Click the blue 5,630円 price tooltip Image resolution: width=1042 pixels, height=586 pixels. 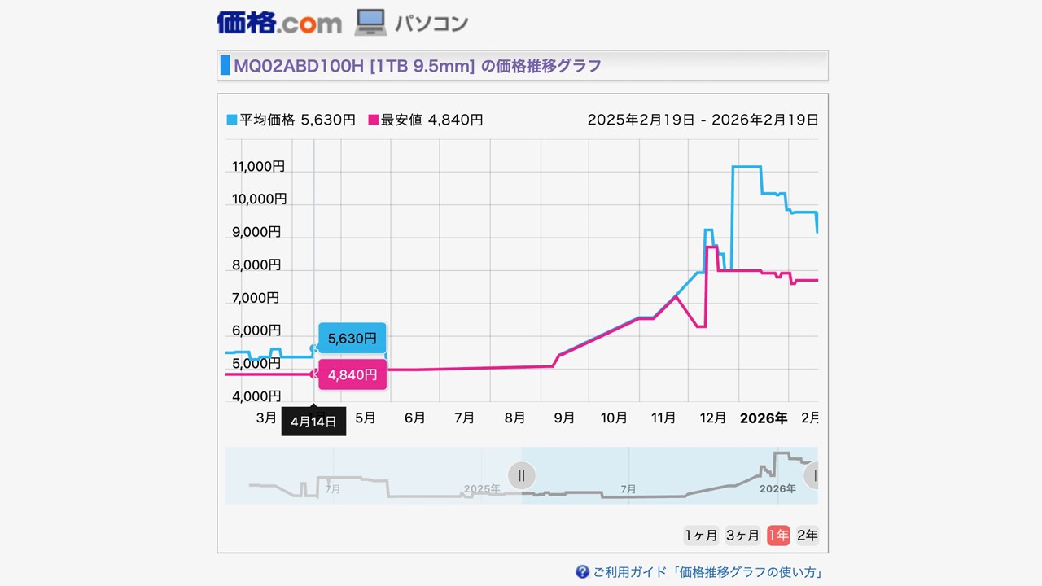click(352, 338)
